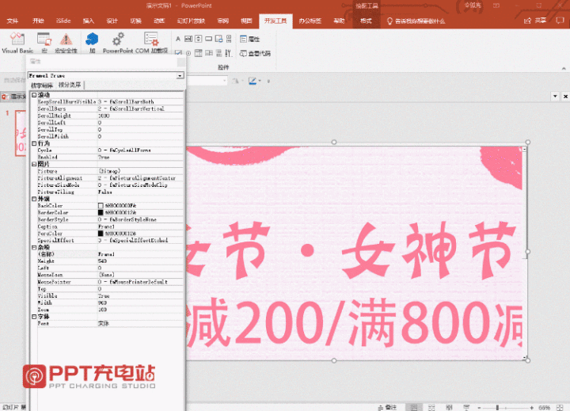Click the Properties button in Controls group
This screenshot has width=570, height=411.
(x=249, y=39)
